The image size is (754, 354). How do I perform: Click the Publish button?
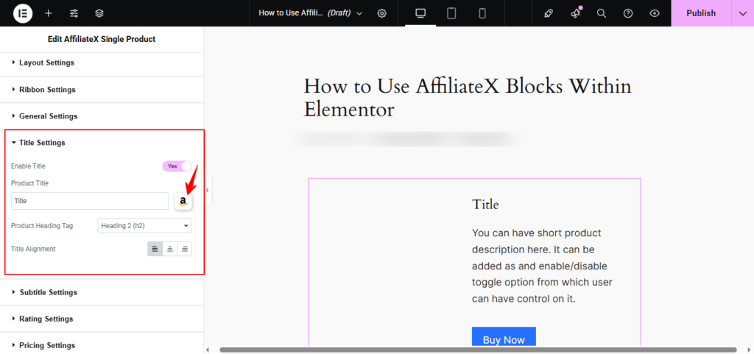pyautogui.click(x=700, y=13)
